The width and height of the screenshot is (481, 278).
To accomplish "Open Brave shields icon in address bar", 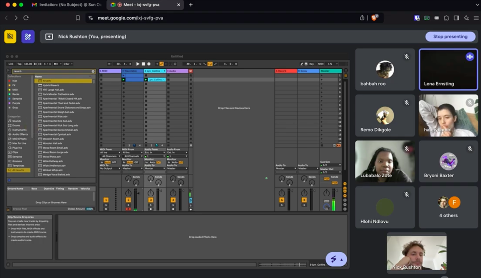I will pyautogui.click(x=374, y=18).
